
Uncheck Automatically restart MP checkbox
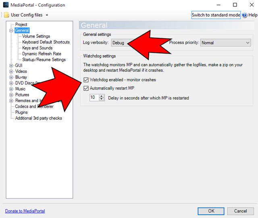click(x=86, y=88)
